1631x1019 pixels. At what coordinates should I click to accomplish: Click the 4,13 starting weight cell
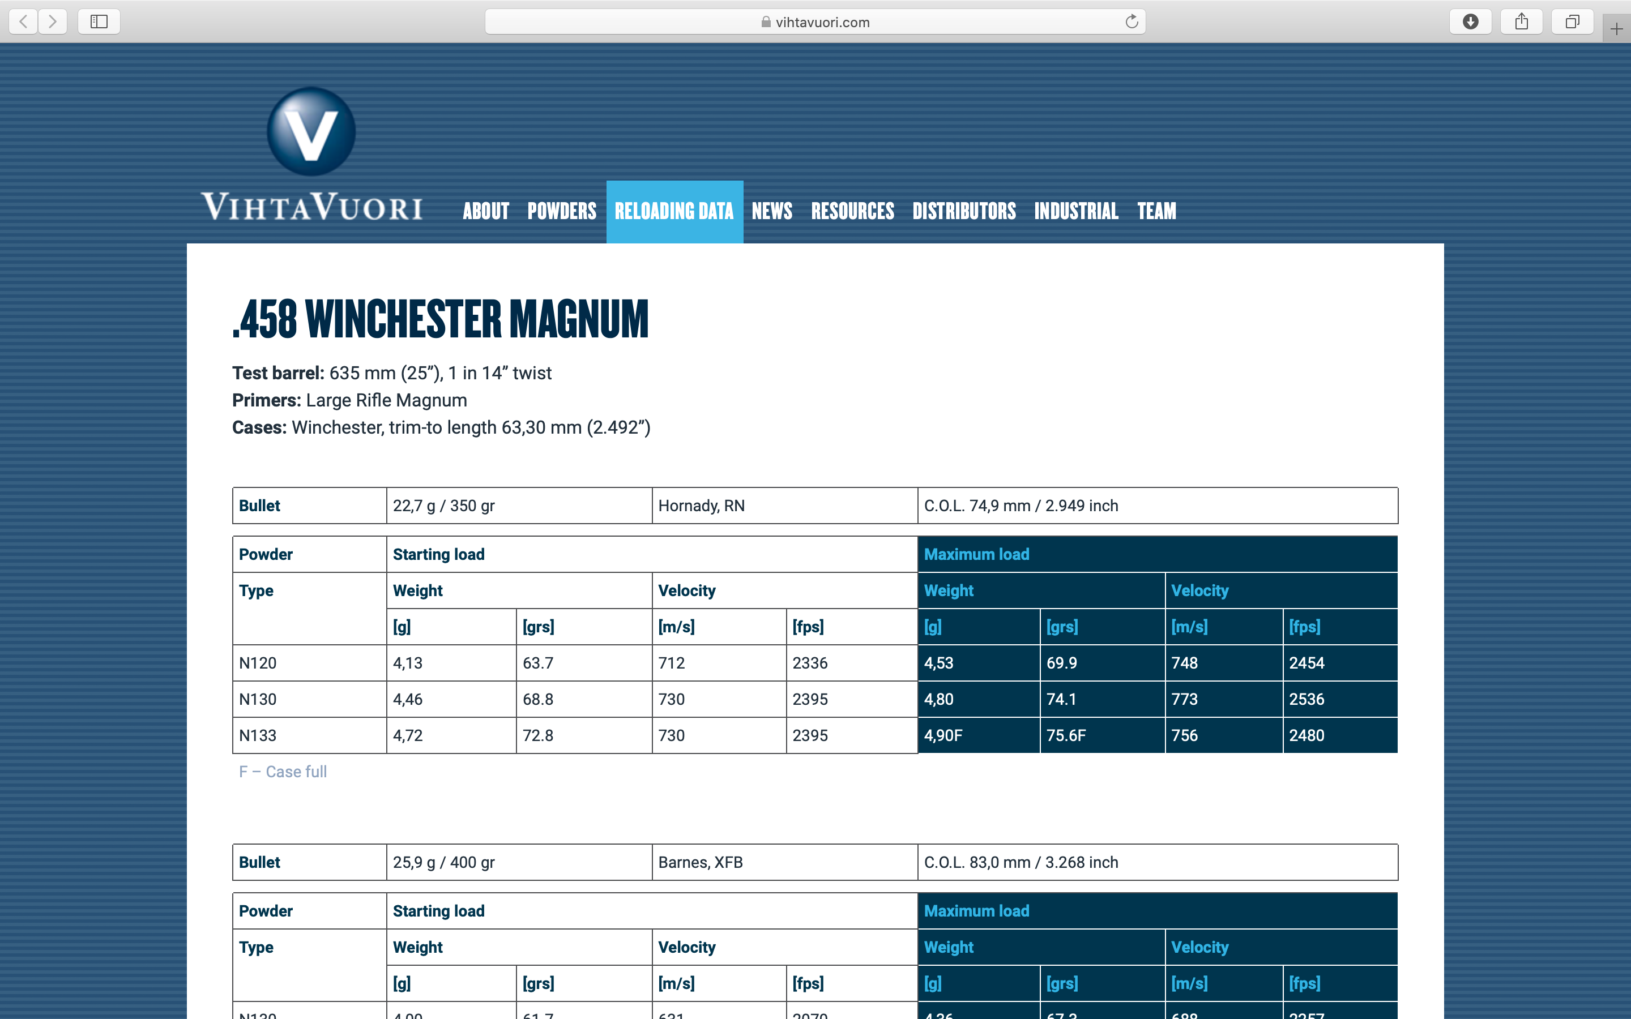click(451, 663)
